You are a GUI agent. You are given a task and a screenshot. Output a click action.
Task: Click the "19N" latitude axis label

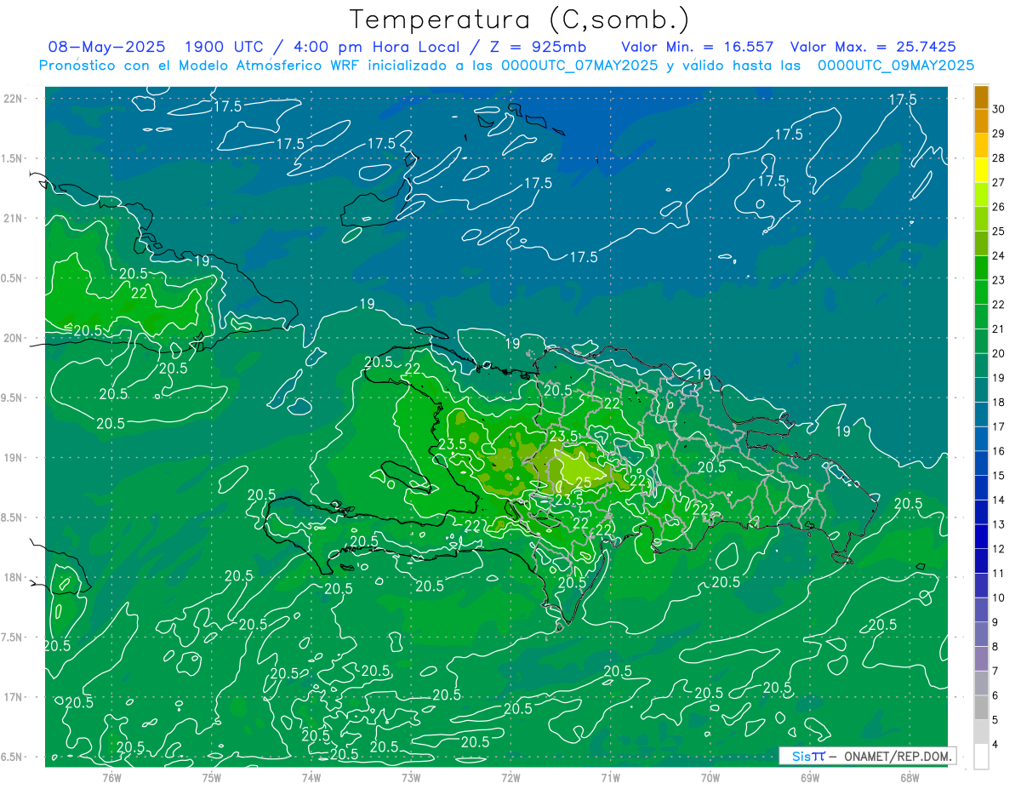coord(13,458)
